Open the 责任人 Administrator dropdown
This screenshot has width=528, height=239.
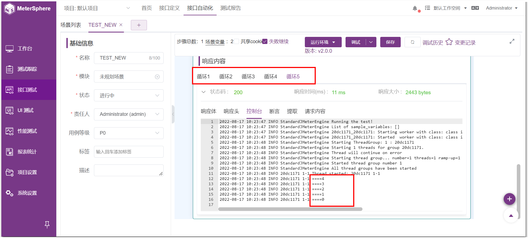(x=129, y=114)
